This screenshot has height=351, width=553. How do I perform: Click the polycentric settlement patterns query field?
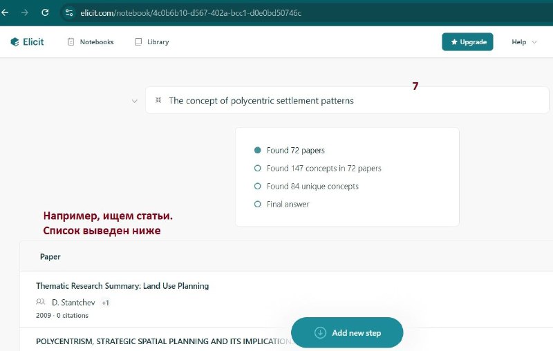347,100
